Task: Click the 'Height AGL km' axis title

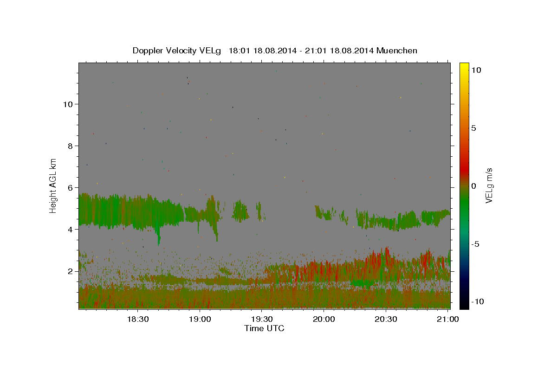Action: pyautogui.click(x=53, y=185)
